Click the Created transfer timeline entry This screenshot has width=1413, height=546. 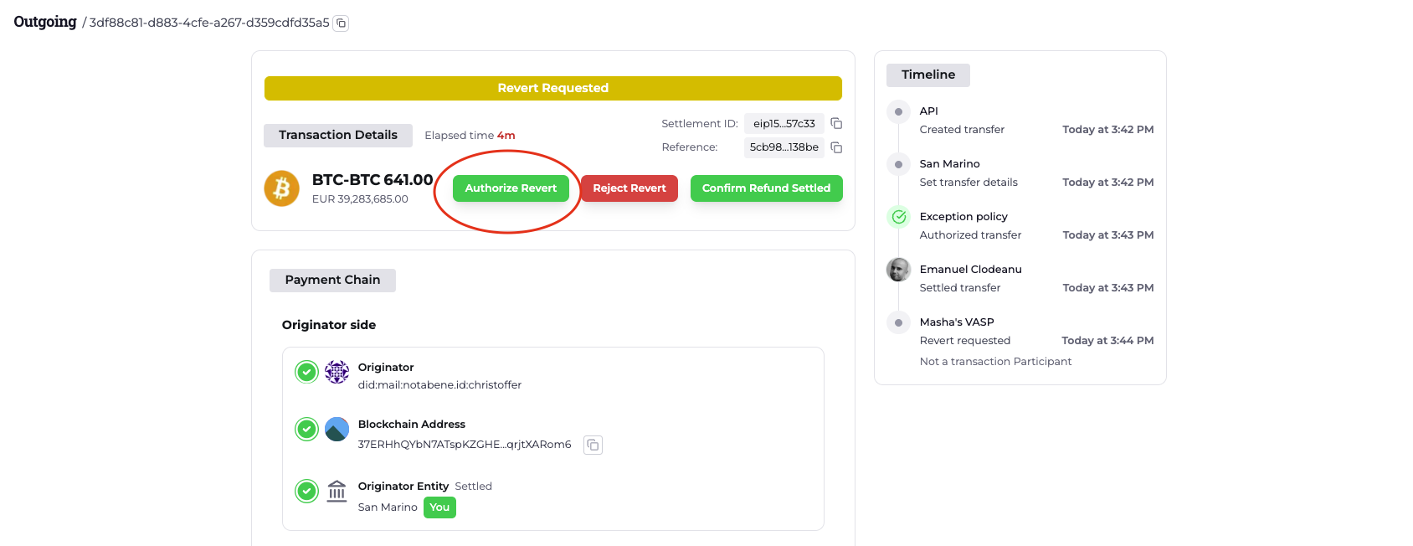[962, 130]
